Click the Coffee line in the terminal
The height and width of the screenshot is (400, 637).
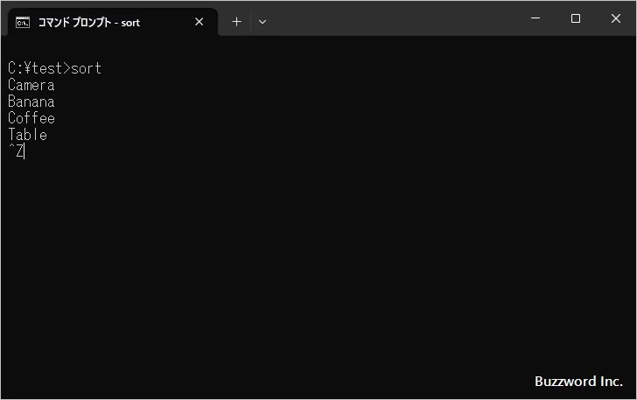tap(31, 118)
